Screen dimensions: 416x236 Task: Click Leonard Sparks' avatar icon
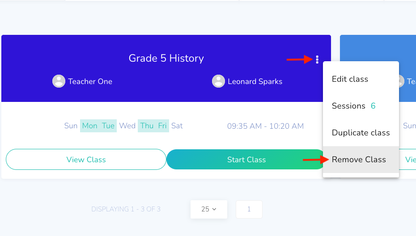pyautogui.click(x=218, y=81)
